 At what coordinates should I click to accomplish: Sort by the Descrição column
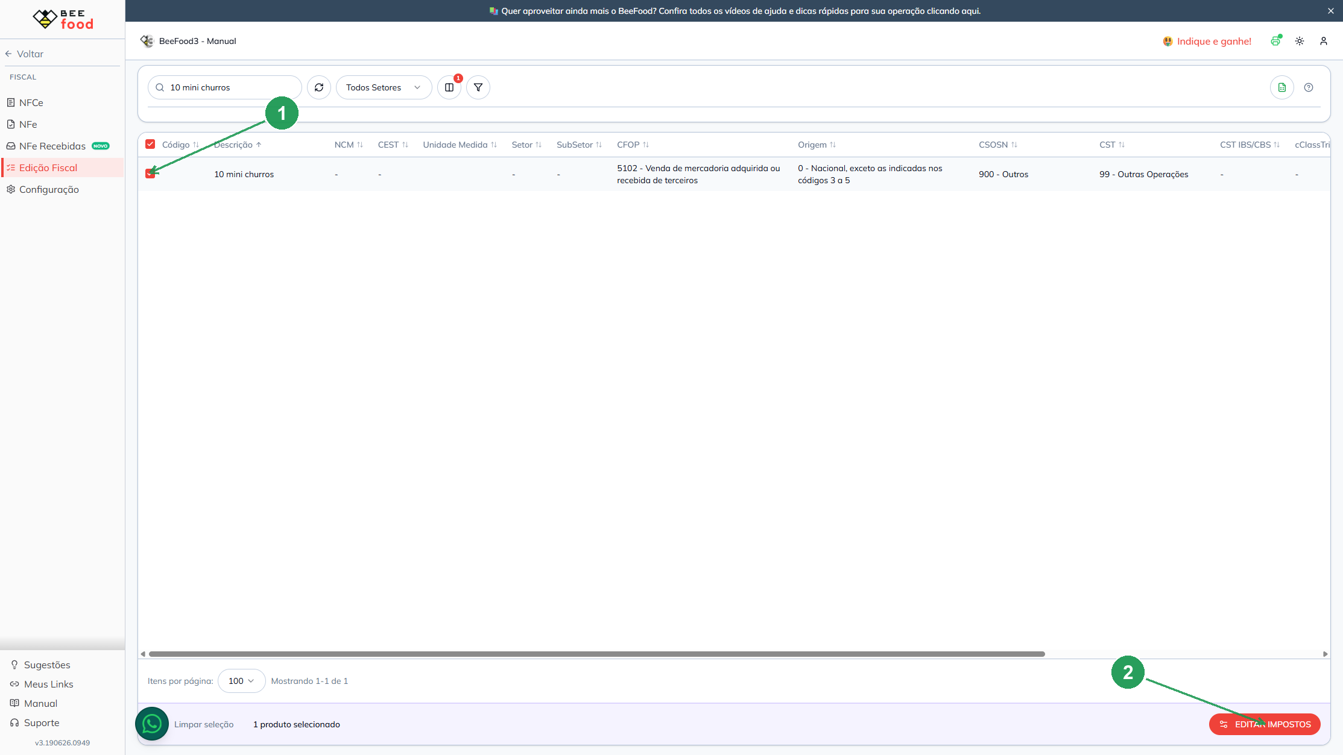coord(238,145)
